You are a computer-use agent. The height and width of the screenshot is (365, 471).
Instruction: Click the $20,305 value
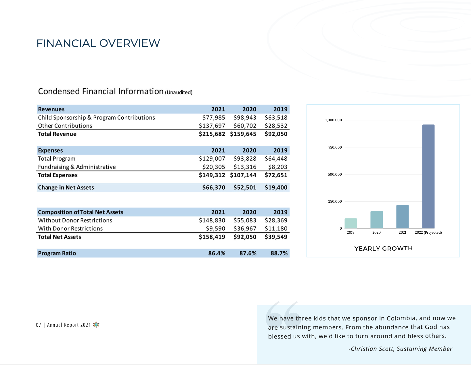[x=214, y=167]
